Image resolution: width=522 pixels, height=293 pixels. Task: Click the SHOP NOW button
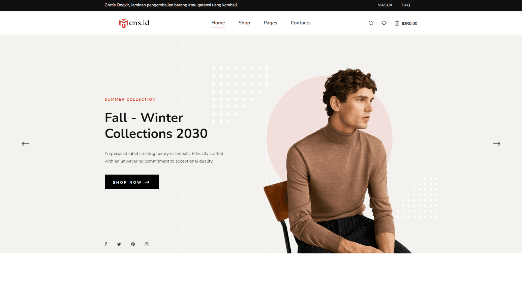coord(132,182)
